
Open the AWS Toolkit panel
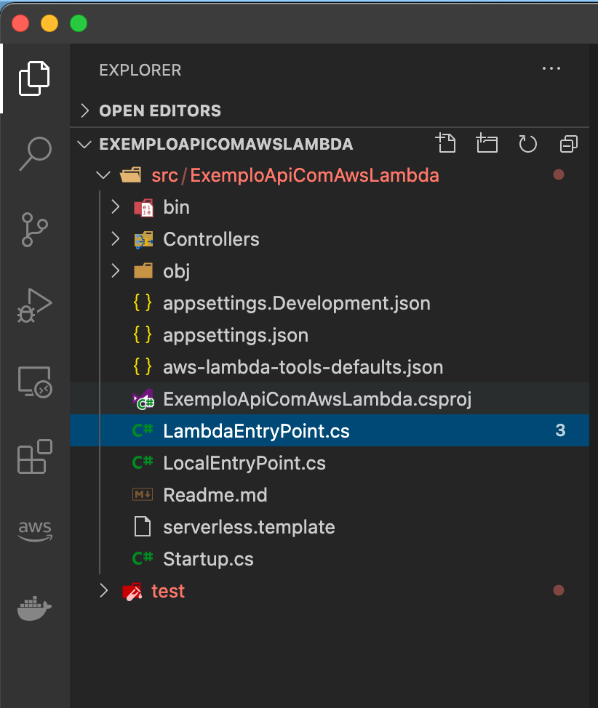(x=34, y=531)
